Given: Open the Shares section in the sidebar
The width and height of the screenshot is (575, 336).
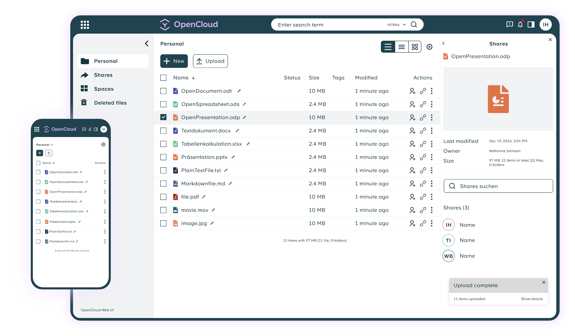Looking at the screenshot, I should pyautogui.click(x=103, y=75).
